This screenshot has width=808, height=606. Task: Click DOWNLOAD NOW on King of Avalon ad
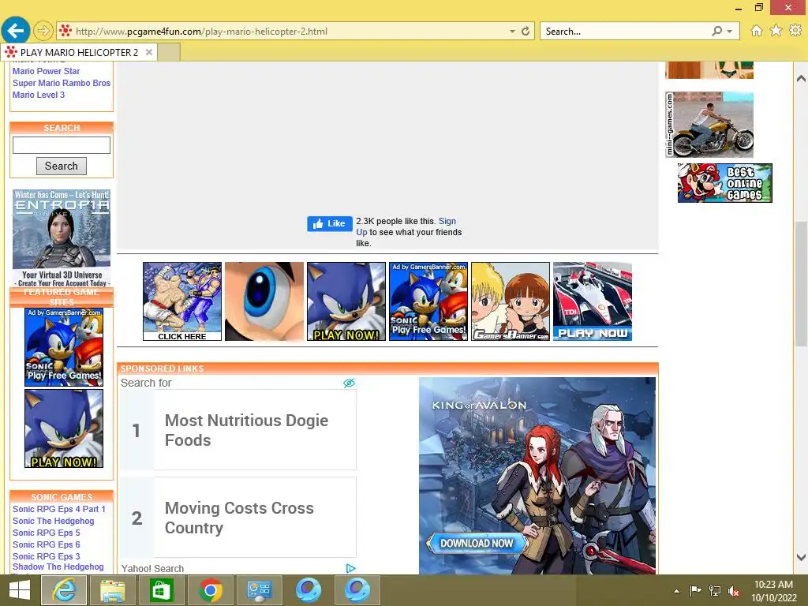click(476, 543)
